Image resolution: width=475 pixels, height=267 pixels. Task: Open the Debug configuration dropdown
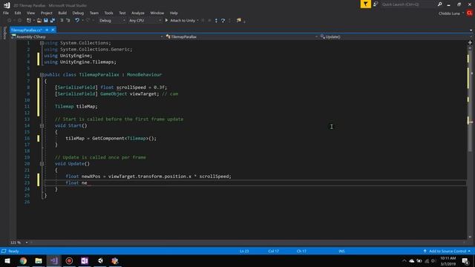coord(112,20)
